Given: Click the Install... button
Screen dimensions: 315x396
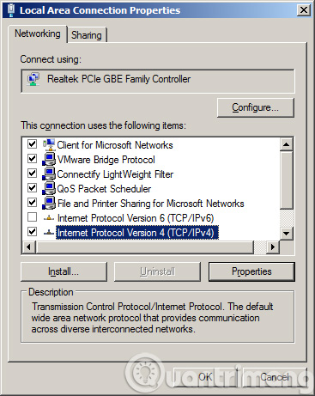Looking at the screenshot, I should pos(64,271).
